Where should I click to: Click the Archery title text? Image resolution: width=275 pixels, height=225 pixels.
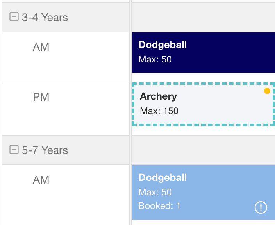158,96
